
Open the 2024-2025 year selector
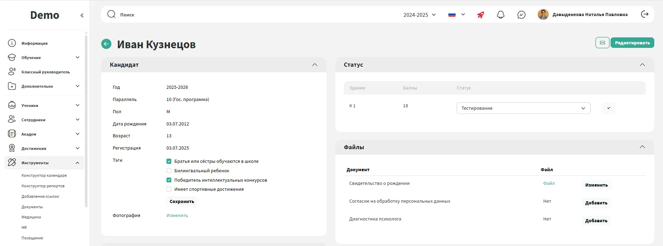click(419, 15)
